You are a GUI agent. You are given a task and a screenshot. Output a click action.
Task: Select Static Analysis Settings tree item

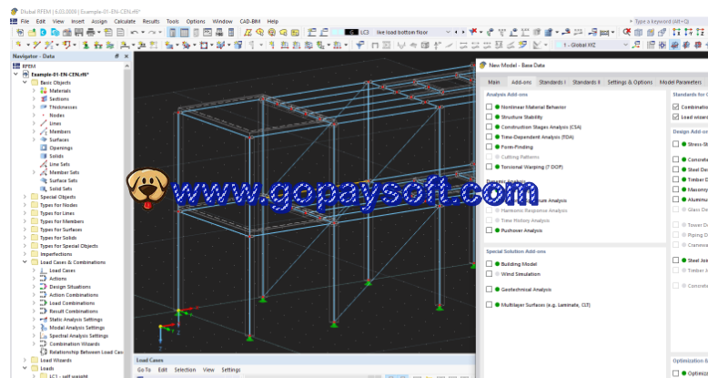point(76,319)
